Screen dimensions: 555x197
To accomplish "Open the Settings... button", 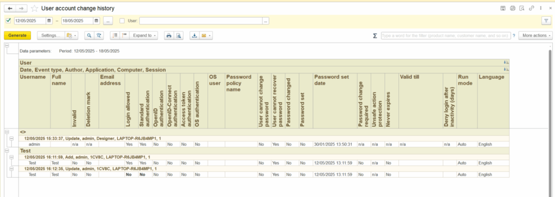I will (51, 36).
